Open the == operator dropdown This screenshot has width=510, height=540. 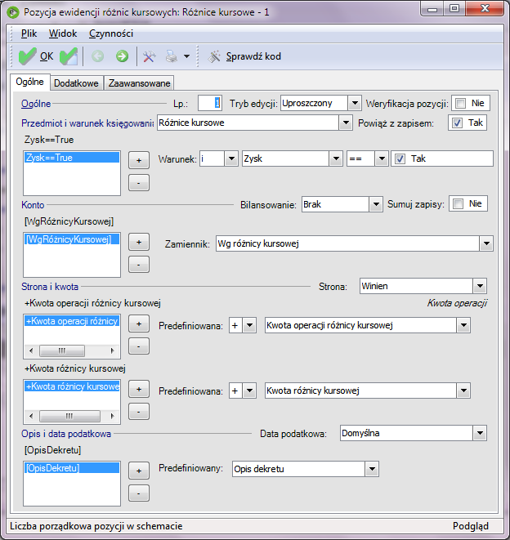[382, 158]
